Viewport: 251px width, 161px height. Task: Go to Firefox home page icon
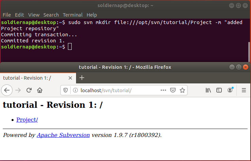pos(40,90)
